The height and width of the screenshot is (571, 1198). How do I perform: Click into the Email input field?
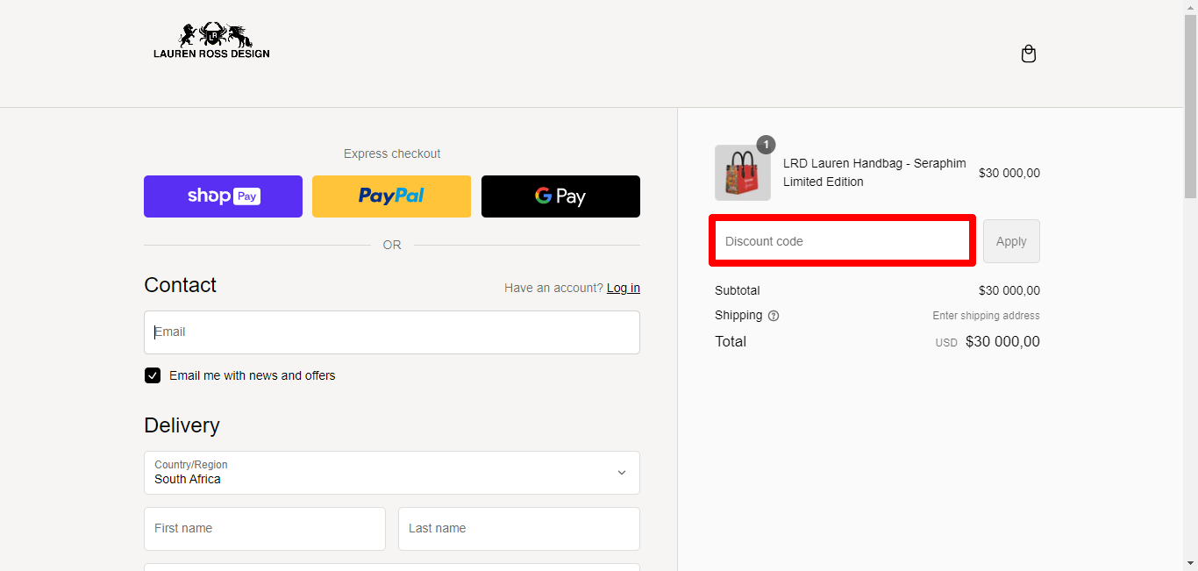(x=391, y=332)
